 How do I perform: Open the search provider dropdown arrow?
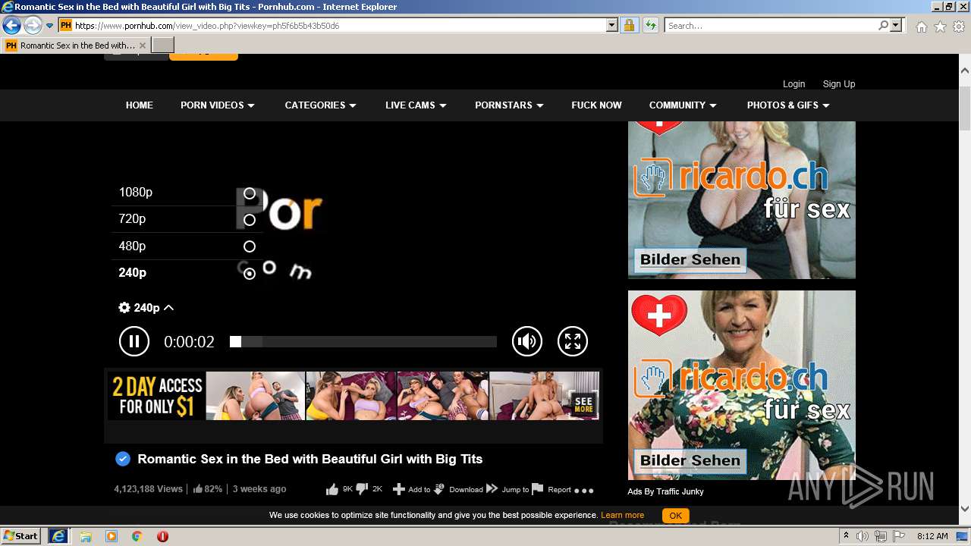click(x=897, y=26)
